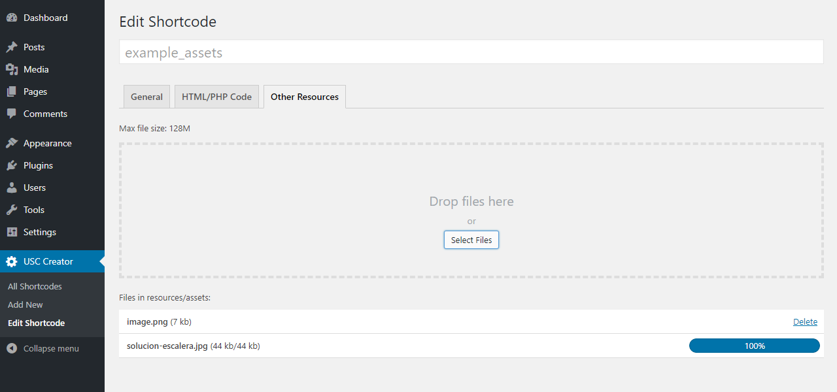The height and width of the screenshot is (392, 837).
Task: Click the shortcode name field example_assets
Action: [x=471, y=52]
